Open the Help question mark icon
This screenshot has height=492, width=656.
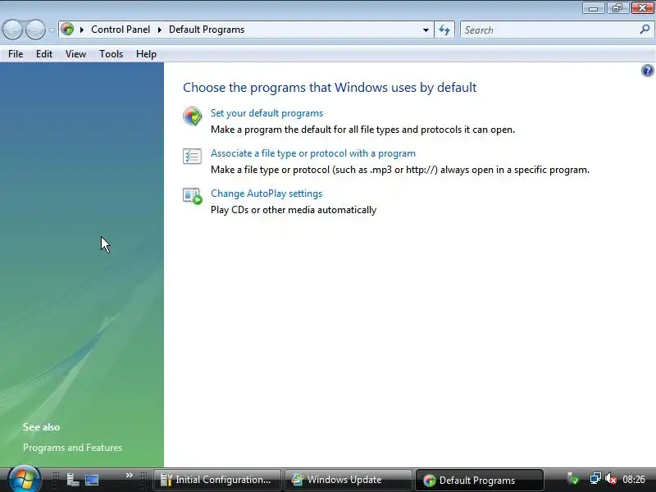(x=647, y=71)
